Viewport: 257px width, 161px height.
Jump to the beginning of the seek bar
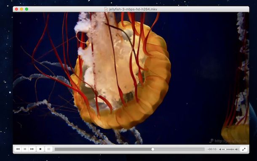coord(56,149)
